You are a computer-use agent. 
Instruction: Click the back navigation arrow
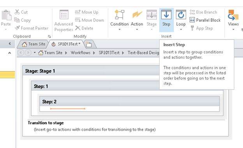pyautogui.click(x=21, y=53)
